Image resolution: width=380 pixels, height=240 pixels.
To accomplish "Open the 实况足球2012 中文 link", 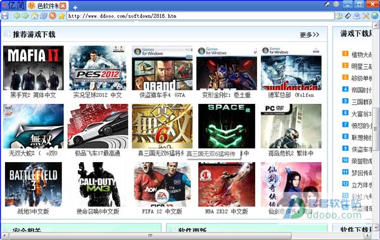I will click(98, 95).
